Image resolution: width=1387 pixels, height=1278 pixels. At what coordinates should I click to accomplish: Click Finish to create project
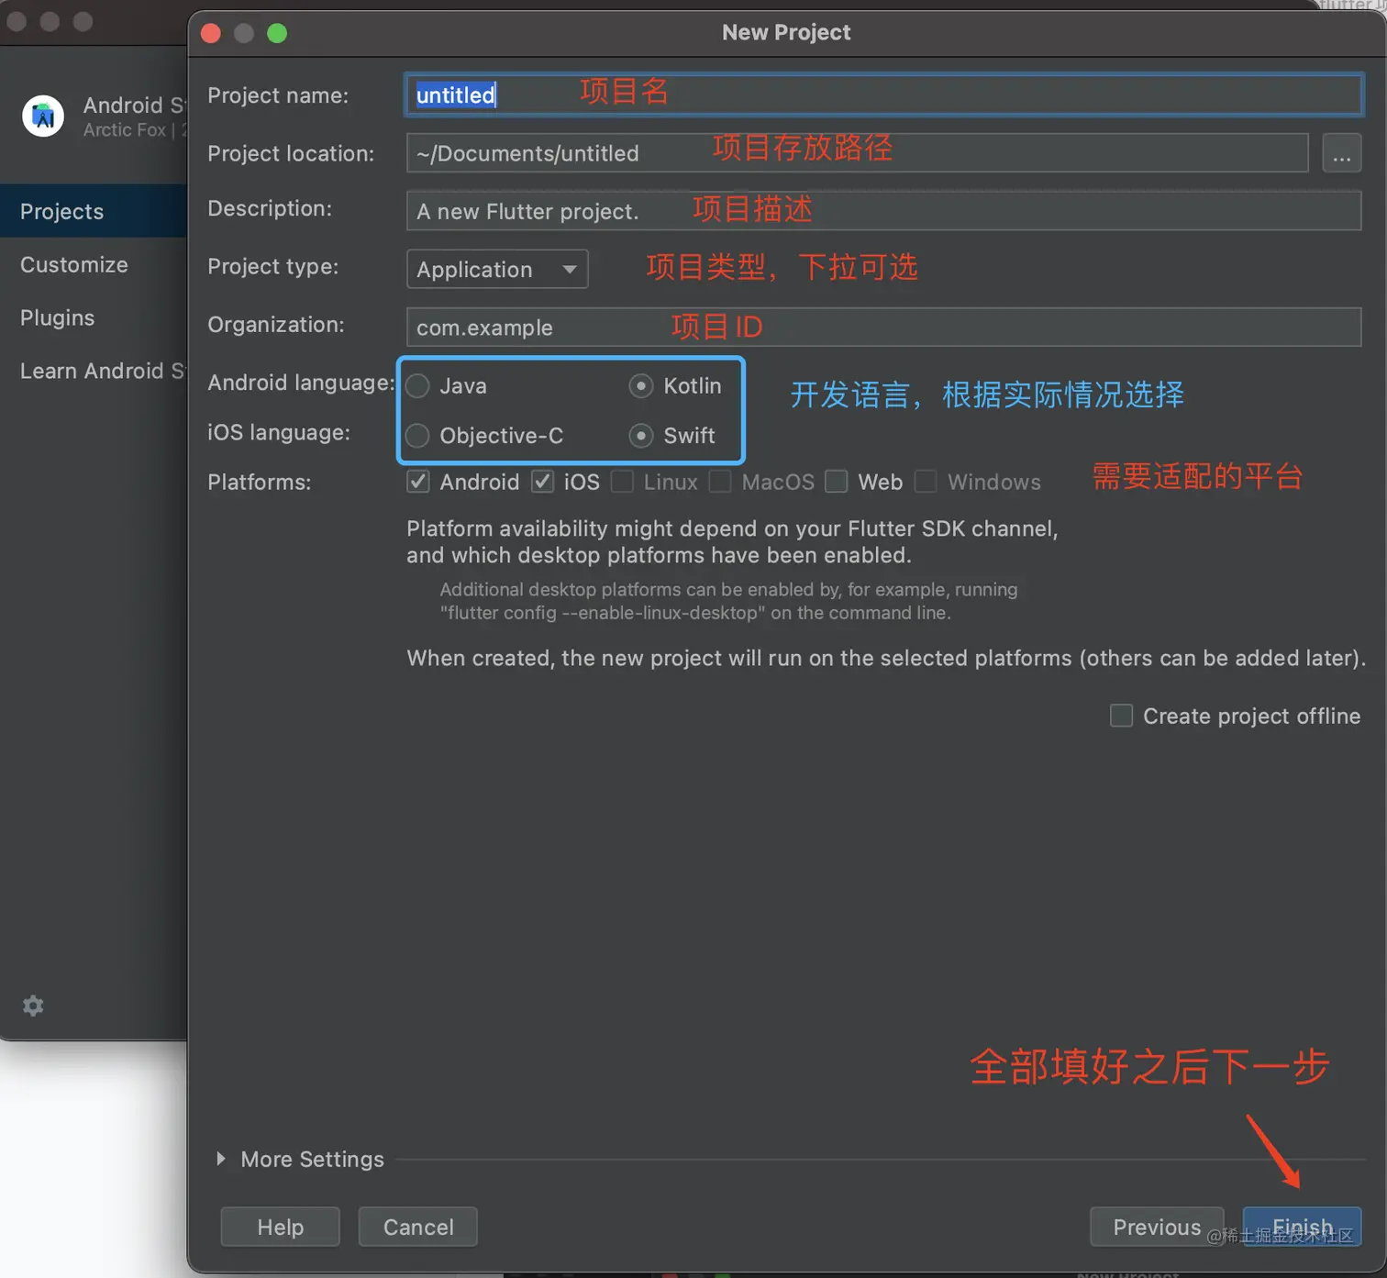(x=1302, y=1227)
